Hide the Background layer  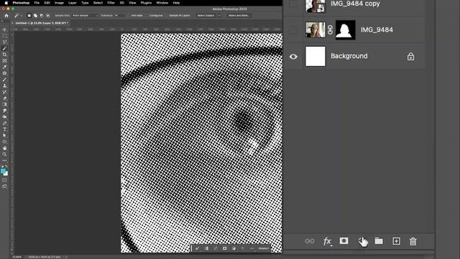click(x=293, y=56)
